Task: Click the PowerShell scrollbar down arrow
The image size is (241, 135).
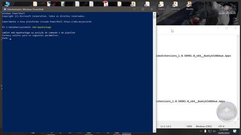Action: tap(154, 131)
